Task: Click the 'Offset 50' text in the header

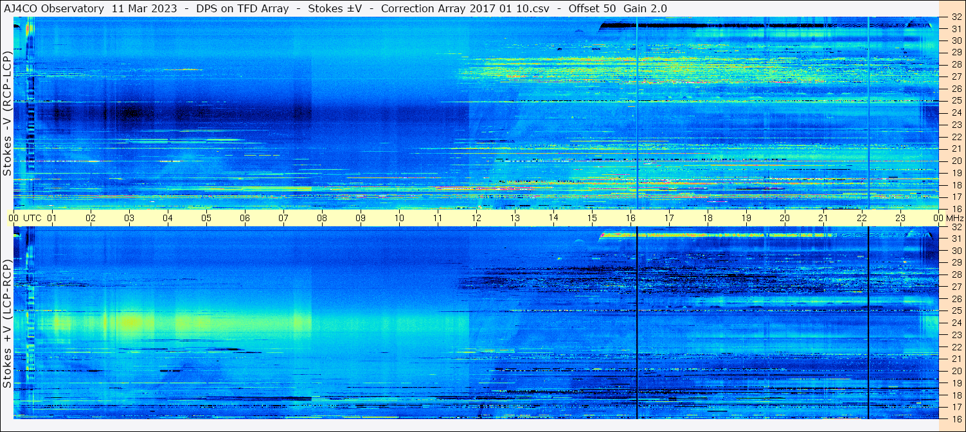Action: [591, 8]
